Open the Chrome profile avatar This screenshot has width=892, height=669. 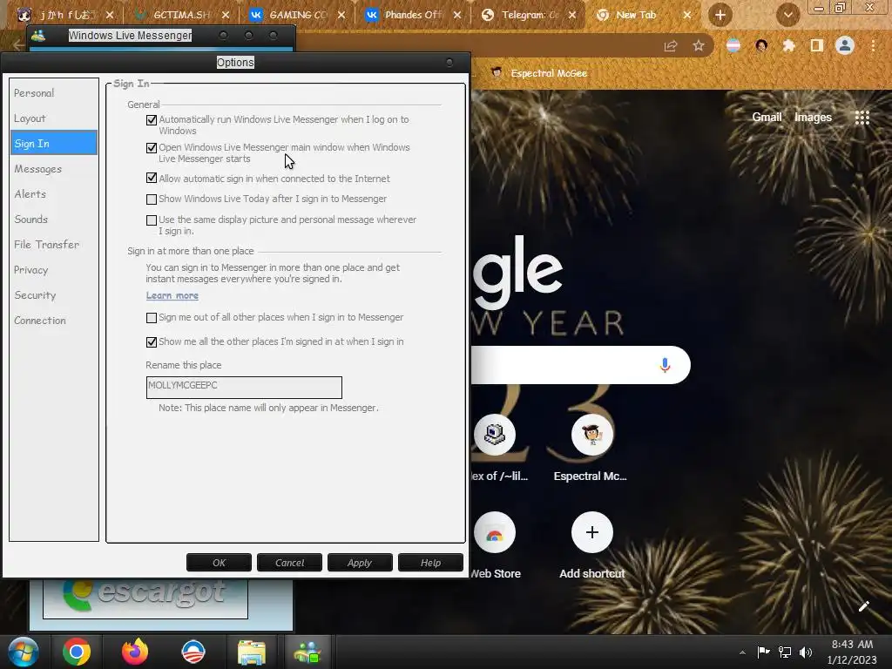[x=845, y=45]
